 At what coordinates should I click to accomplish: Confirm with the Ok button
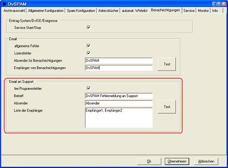point(149,161)
